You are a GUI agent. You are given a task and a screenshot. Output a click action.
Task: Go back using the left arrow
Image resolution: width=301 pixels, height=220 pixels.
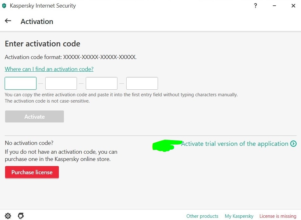pyautogui.click(x=8, y=21)
